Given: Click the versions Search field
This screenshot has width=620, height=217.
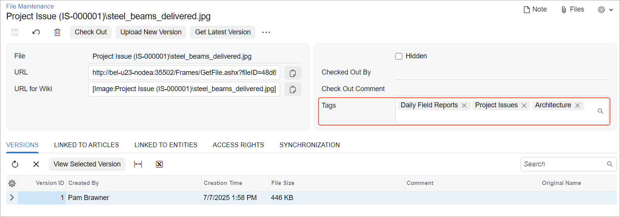Looking at the screenshot, I should 564,164.
